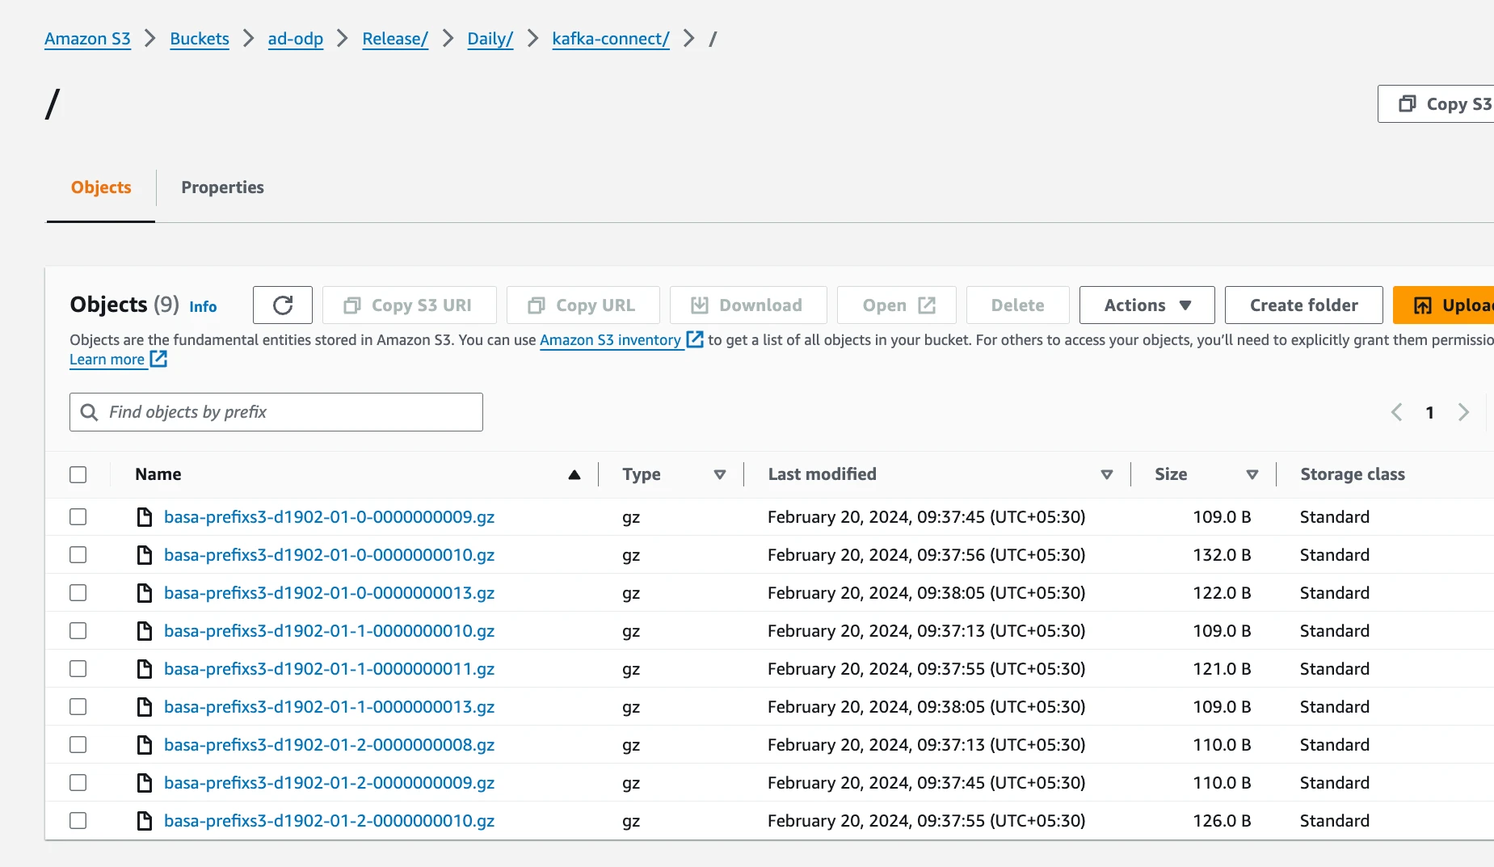The image size is (1494, 867).
Task: Check the box for basa-prefixs3-d1902-01-1-0000000010.gz
Action: click(78, 631)
